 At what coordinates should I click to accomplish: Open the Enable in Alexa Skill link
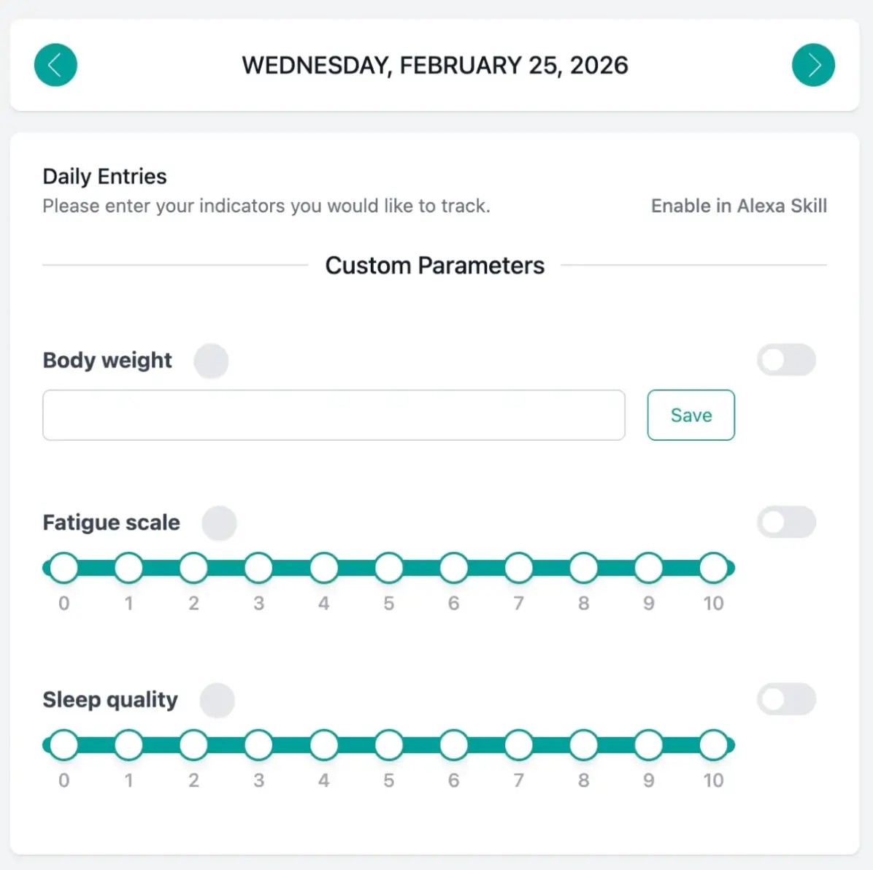[738, 206]
